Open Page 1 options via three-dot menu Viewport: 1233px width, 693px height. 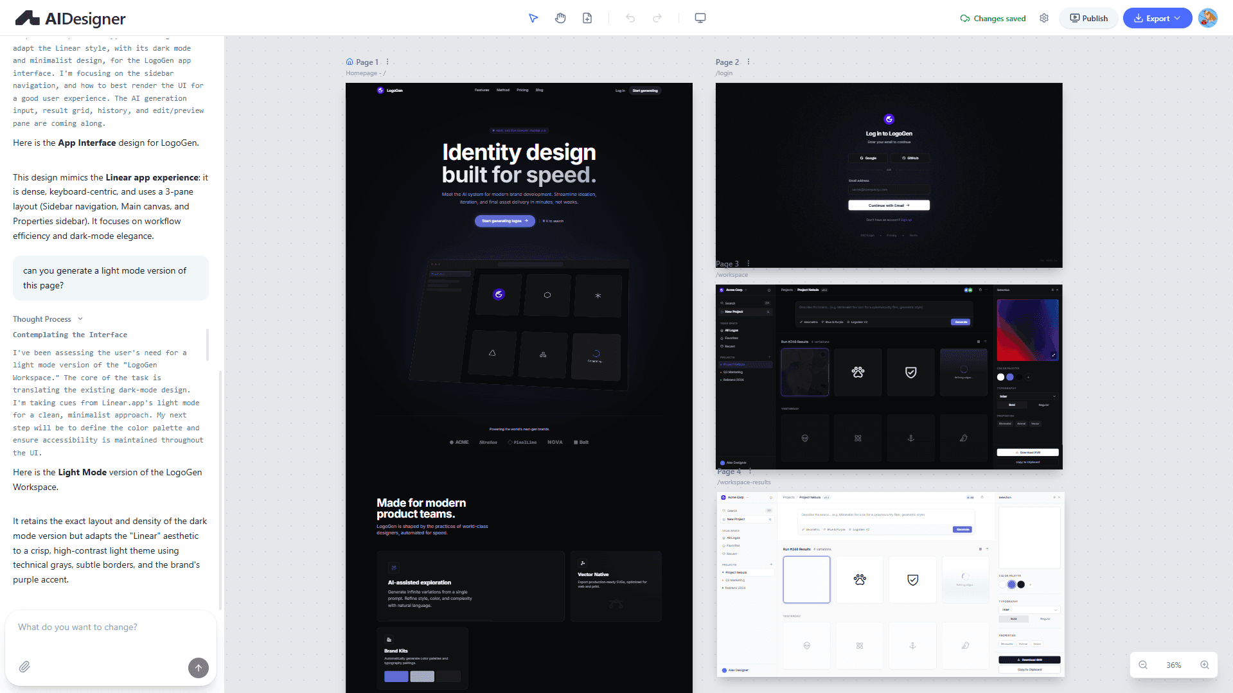point(387,61)
